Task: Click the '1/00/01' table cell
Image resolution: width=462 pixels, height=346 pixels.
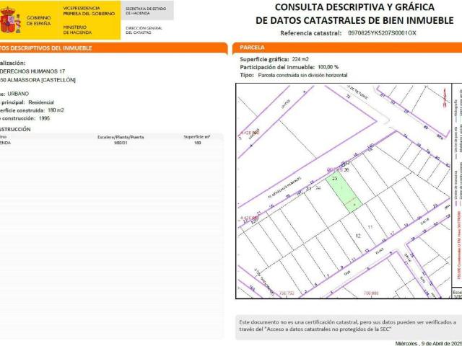Action: click(x=121, y=143)
